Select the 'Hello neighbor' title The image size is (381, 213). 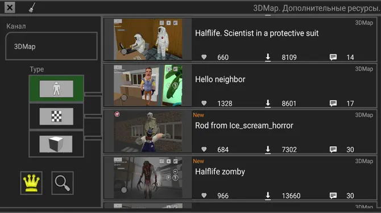[220, 79]
